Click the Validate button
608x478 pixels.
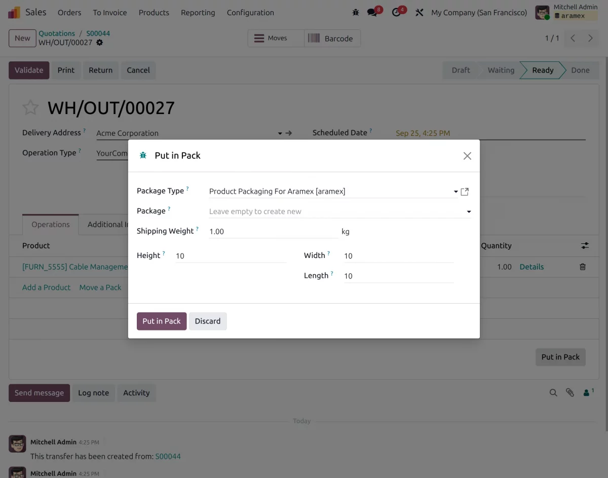29,70
